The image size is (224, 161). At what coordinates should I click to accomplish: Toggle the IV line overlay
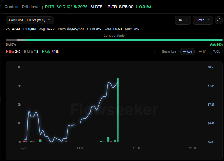[202, 52]
